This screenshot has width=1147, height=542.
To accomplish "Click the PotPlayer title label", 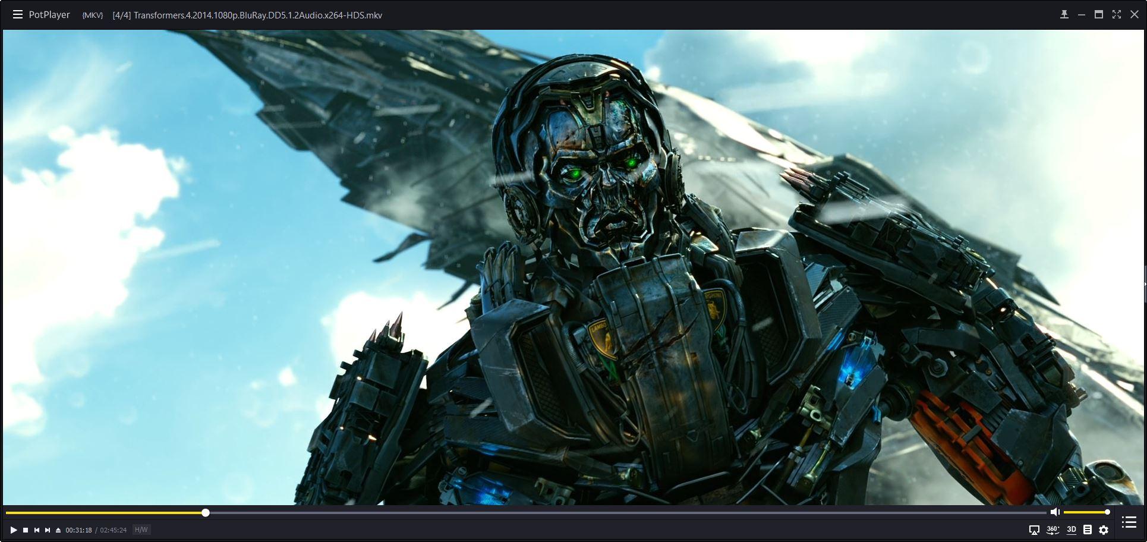I will pyautogui.click(x=49, y=15).
